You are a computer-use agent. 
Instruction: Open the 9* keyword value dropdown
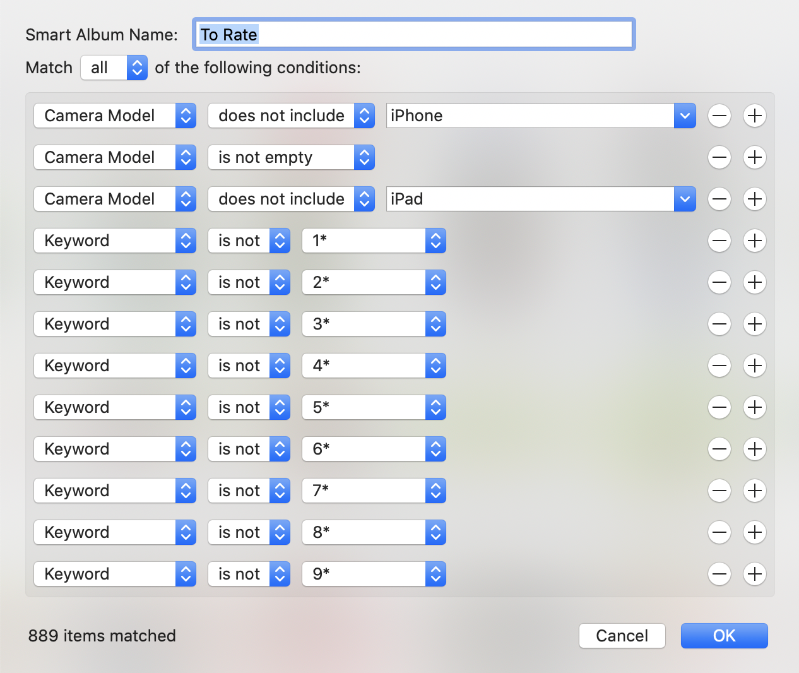374,574
